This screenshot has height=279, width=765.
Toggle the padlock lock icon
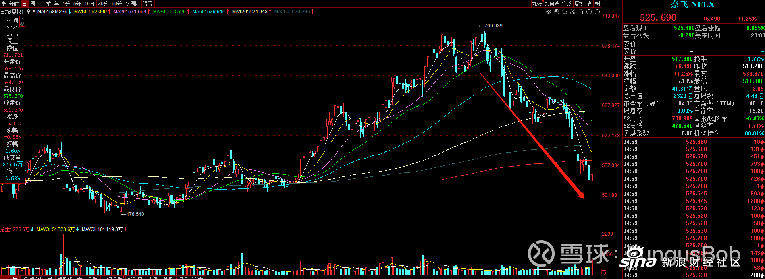coord(581,12)
